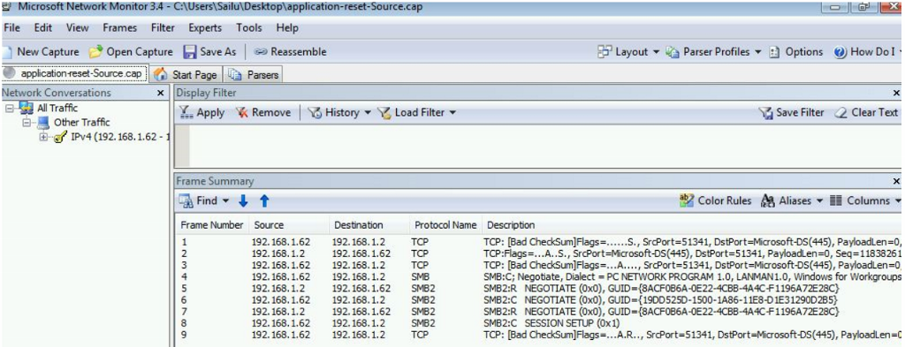The image size is (905, 347).
Task: Open the Color Rules dialog
Action: point(716,200)
